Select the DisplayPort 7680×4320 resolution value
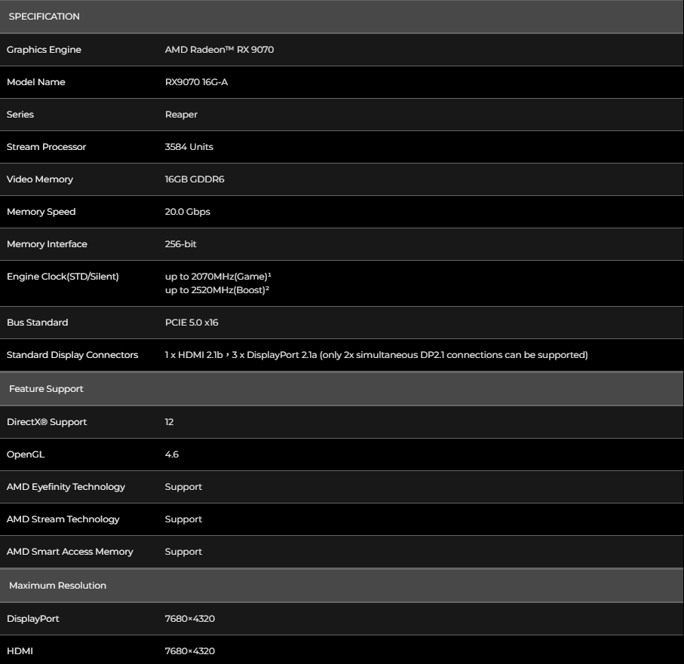The width and height of the screenshot is (684, 664). [x=194, y=618]
